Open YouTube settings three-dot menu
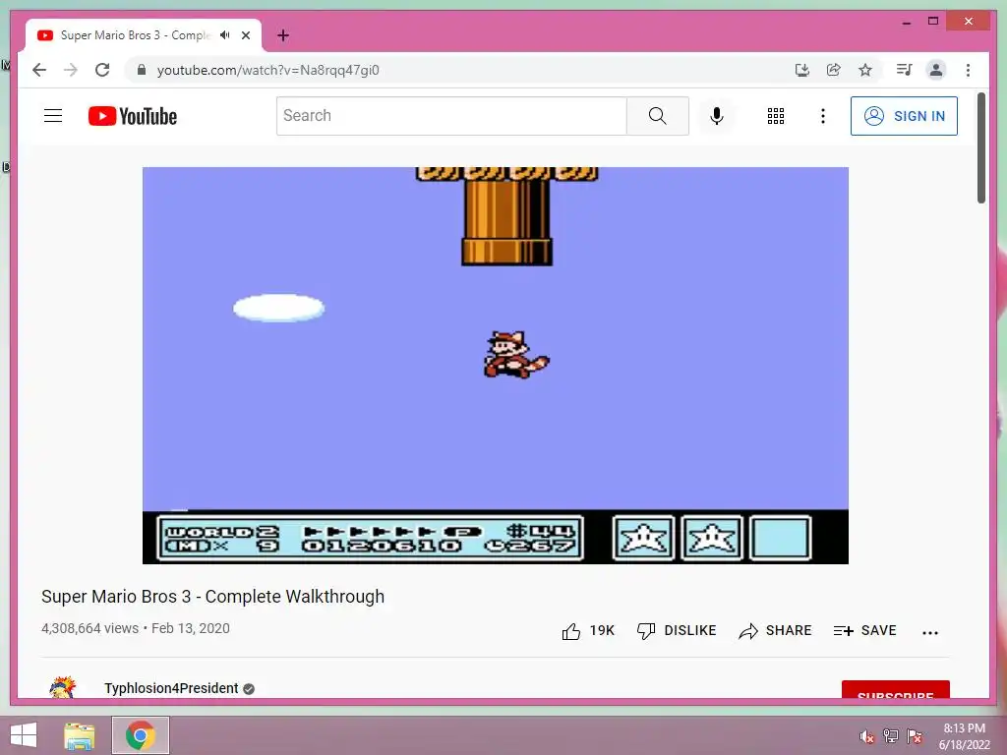 pos(823,116)
